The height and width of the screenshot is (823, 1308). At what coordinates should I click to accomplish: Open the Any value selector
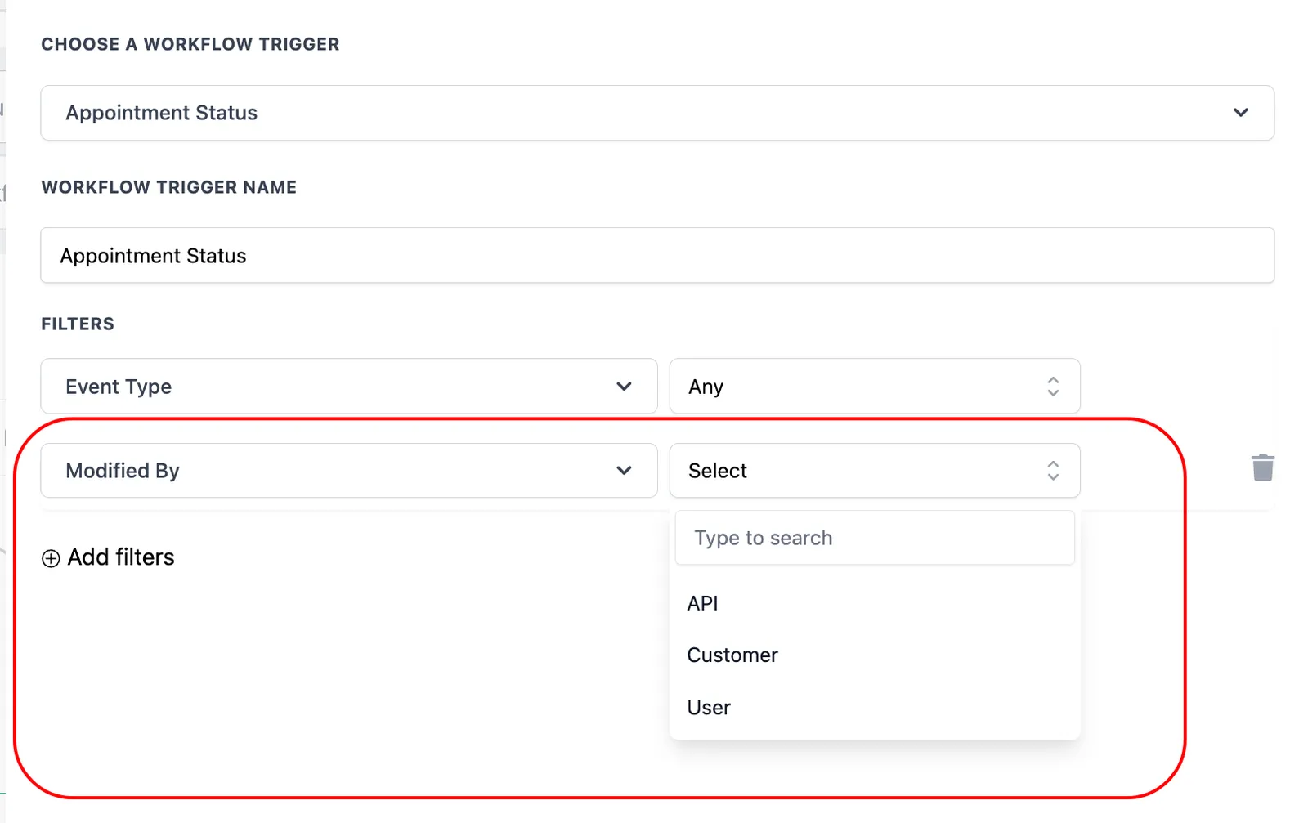point(875,387)
